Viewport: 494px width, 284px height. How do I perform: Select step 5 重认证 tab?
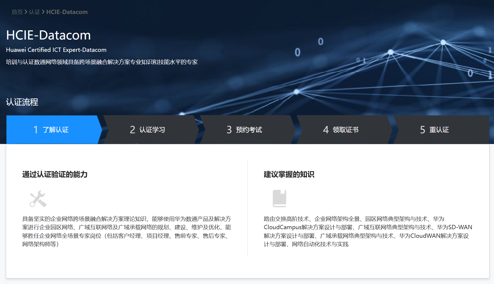point(441,130)
